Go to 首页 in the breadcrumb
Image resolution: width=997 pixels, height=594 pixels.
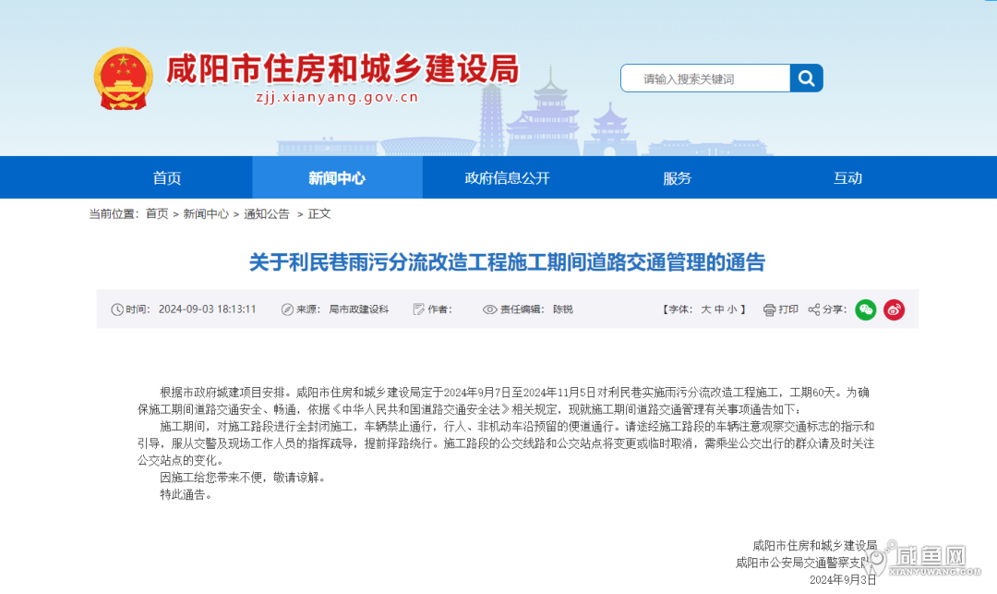tap(157, 214)
